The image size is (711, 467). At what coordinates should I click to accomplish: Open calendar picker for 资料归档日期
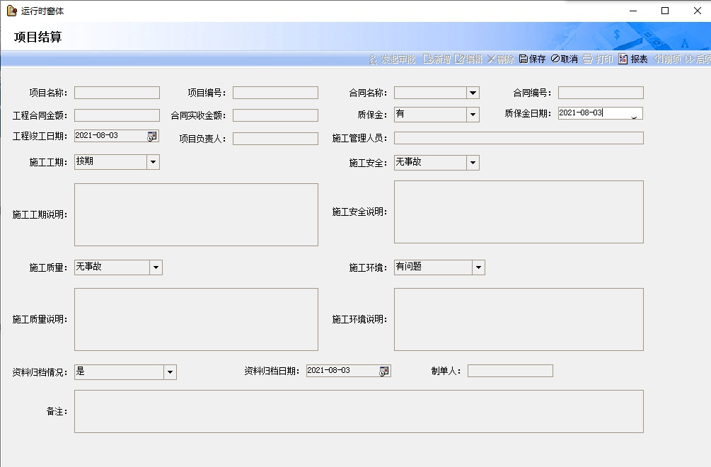tap(384, 371)
